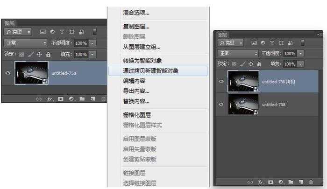The width and height of the screenshot is (327, 189).
Task: Toggle layer filtering switch in left panel
Action: point(95,32)
